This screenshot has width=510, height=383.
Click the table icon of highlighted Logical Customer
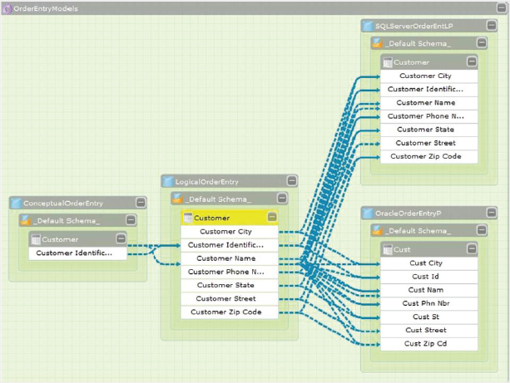188,218
